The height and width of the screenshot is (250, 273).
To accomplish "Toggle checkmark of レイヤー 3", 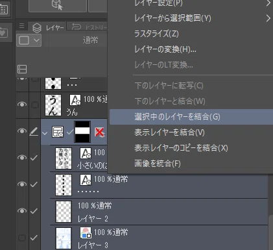I will tap(34, 238).
